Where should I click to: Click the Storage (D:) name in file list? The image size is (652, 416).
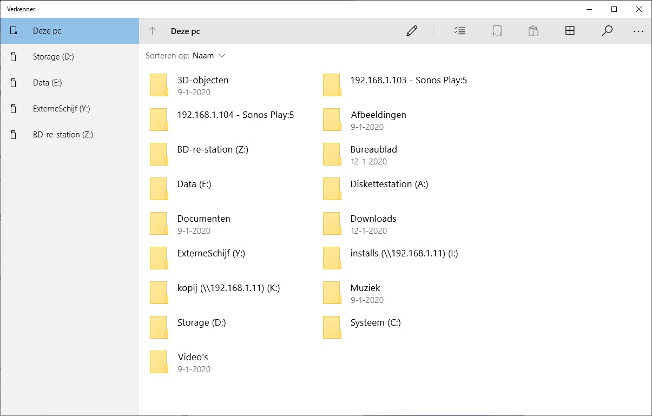pos(201,323)
